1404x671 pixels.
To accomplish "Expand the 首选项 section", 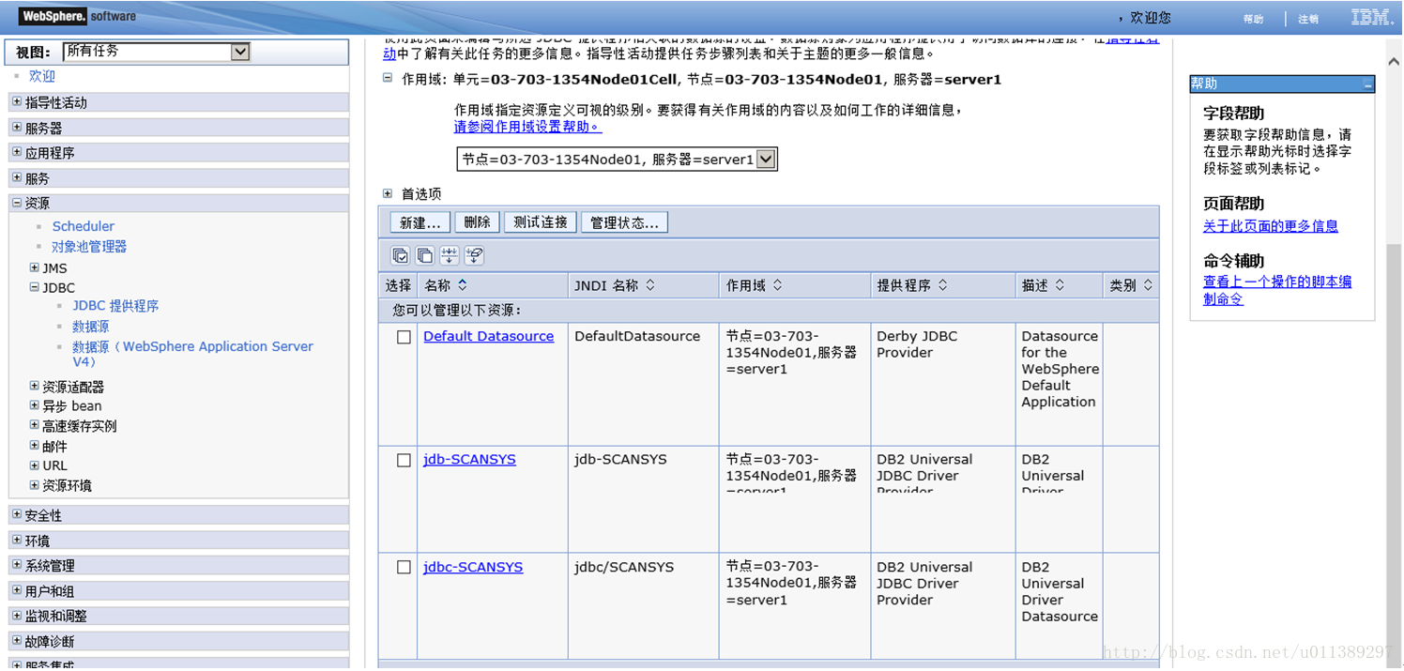I will point(388,193).
